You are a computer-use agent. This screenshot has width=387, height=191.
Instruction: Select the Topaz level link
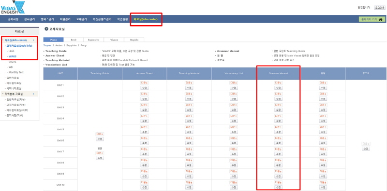[47, 45]
